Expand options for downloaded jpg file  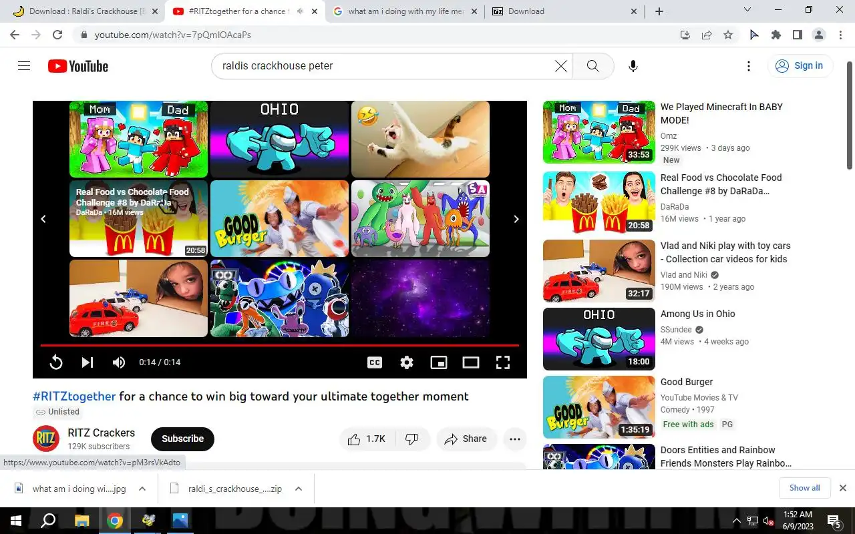click(x=142, y=489)
